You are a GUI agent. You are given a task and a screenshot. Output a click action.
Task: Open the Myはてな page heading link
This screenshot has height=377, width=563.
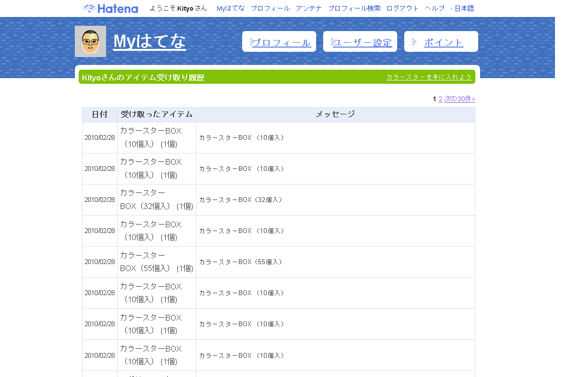click(x=149, y=41)
